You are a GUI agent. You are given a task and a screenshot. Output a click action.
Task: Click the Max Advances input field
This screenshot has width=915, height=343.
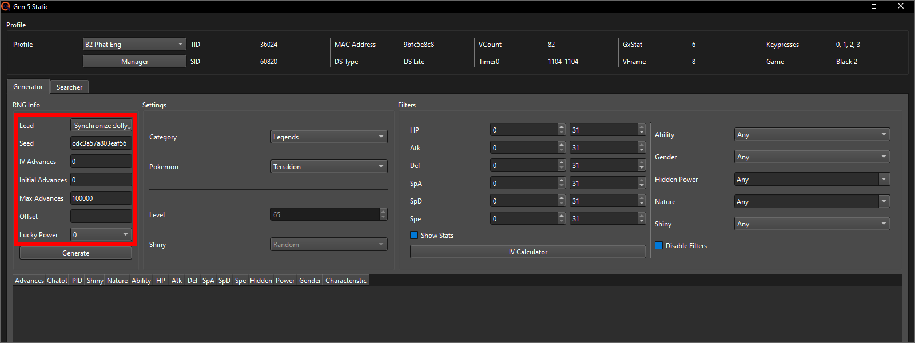pos(101,198)
